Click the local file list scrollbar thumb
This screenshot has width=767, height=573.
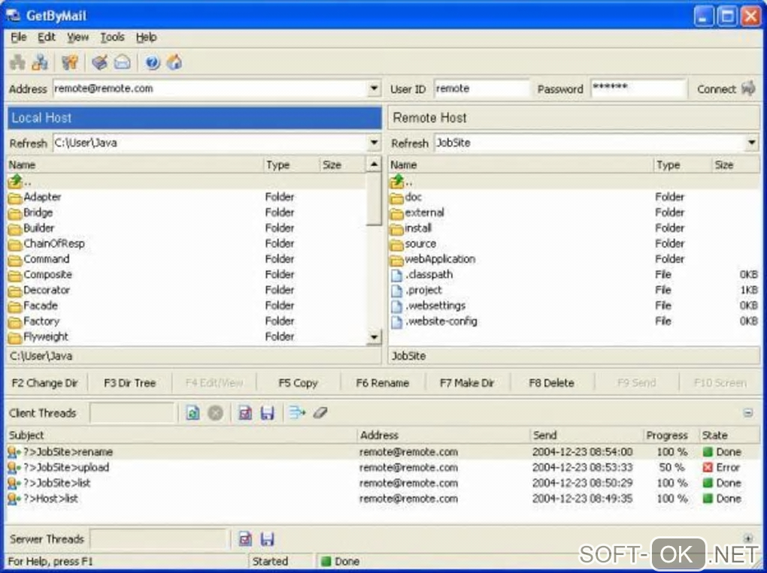pos(374,198)
